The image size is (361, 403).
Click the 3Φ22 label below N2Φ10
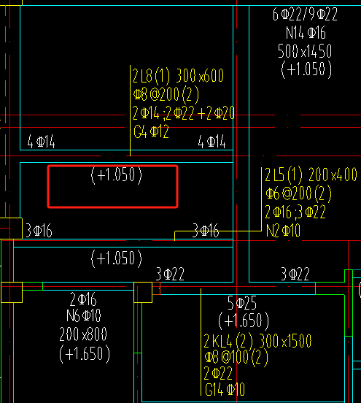click(x=295, y=274)
